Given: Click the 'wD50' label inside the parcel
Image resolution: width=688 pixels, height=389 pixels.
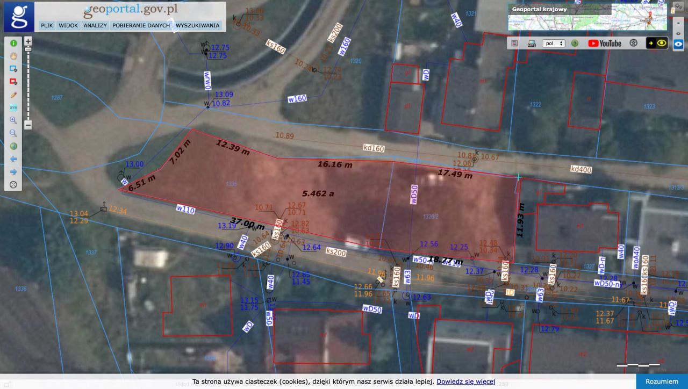Looking at the screenshot, I should point(414,195).
